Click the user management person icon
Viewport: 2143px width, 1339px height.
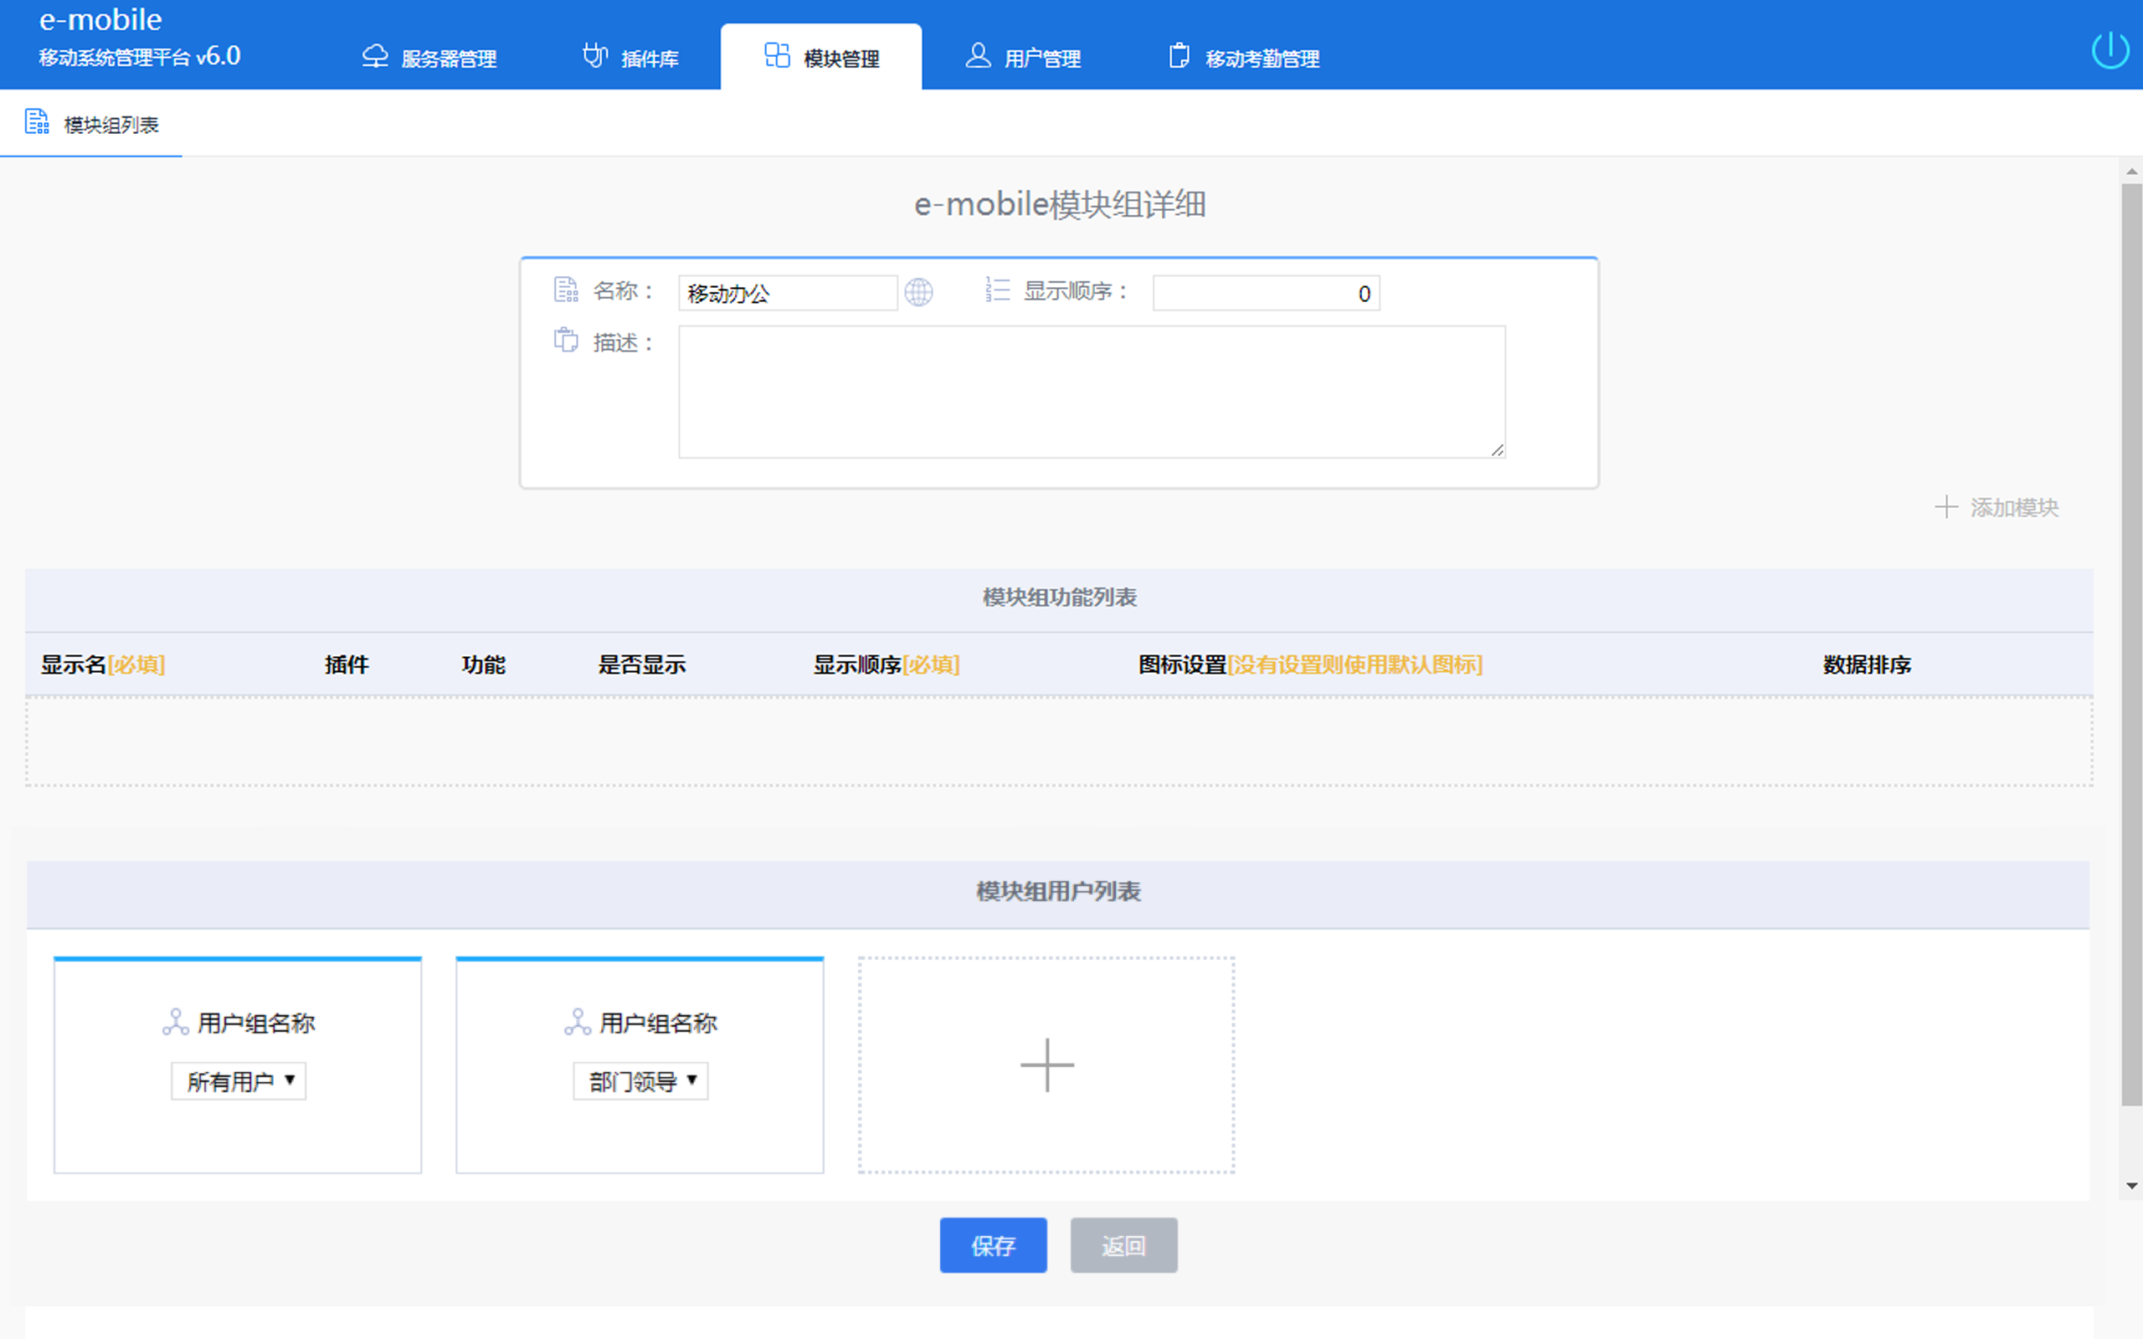[978, 55]
